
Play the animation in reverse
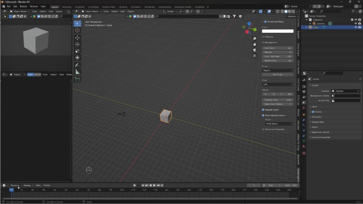pos(150,185)
